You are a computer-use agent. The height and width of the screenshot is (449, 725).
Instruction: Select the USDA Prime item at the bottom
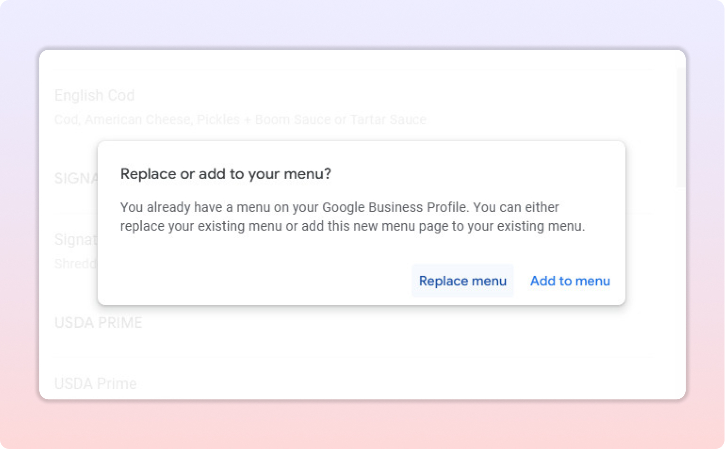pos(95,383)
